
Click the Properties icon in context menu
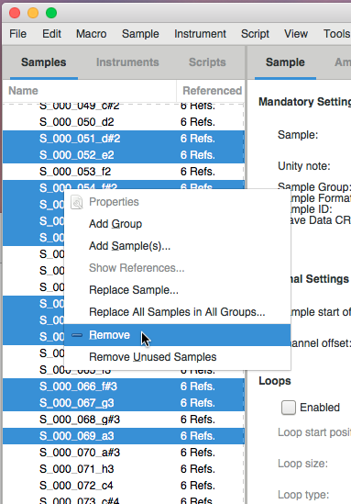(77, 202)
